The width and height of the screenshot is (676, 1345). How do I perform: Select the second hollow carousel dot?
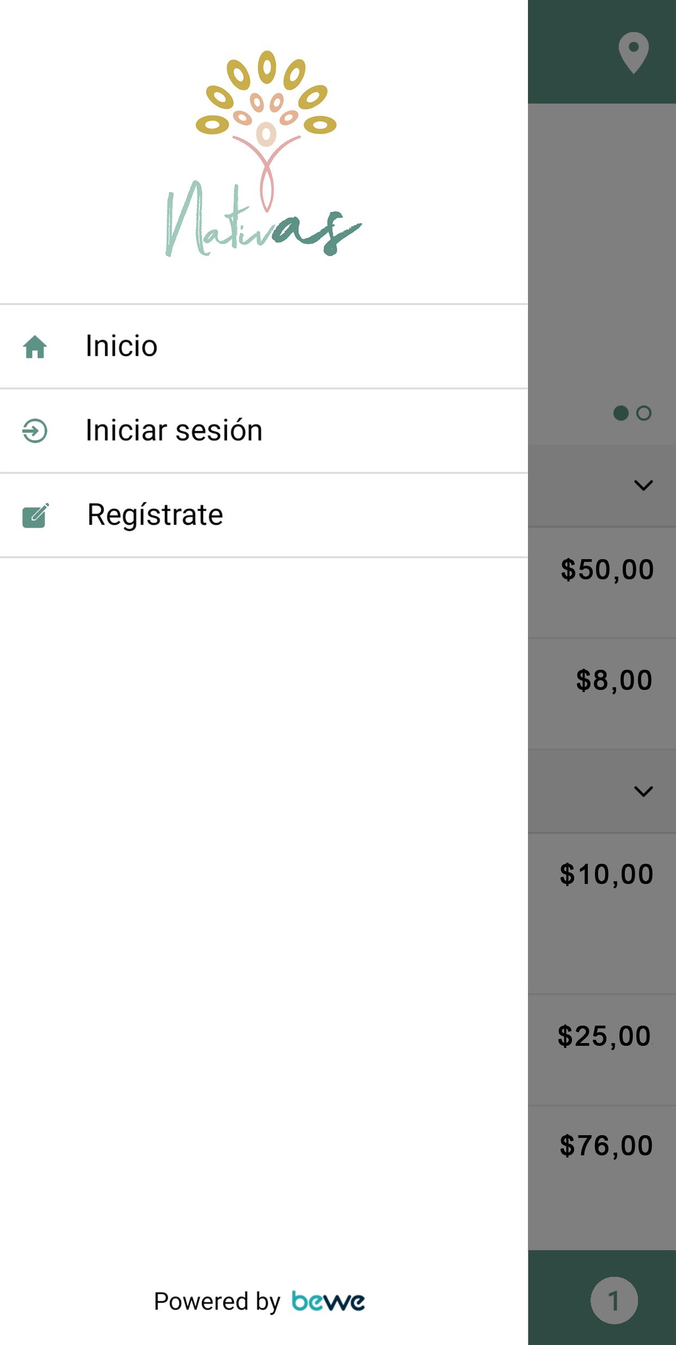point(644,413)
